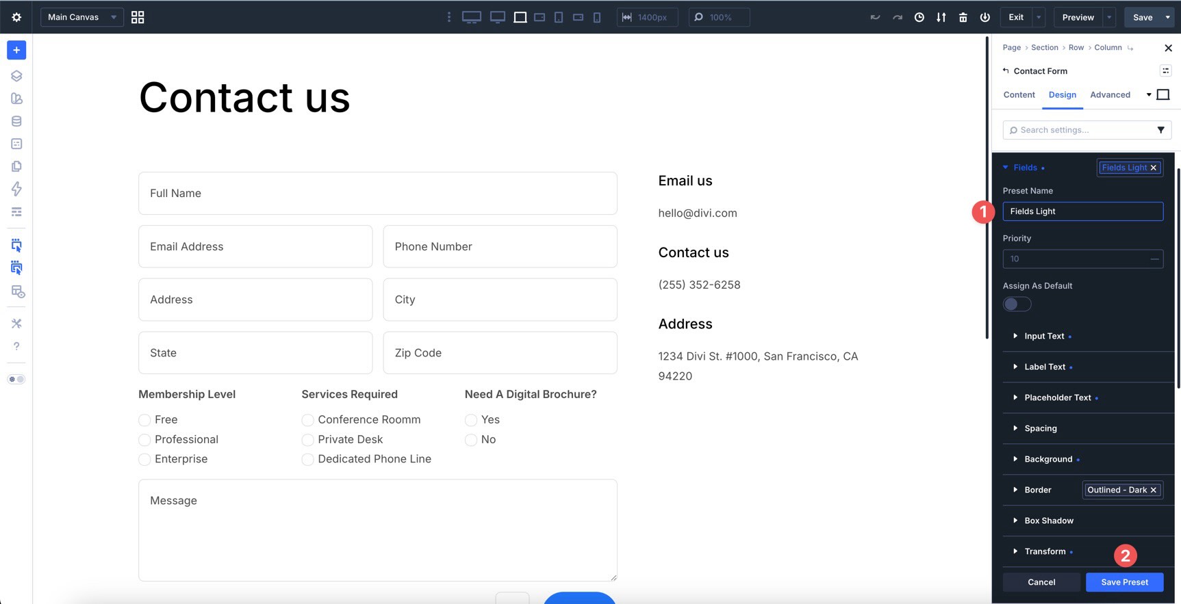Cancel the preset editing
This screenshot has width=1181, height=604.
[x=1041, y=582]
